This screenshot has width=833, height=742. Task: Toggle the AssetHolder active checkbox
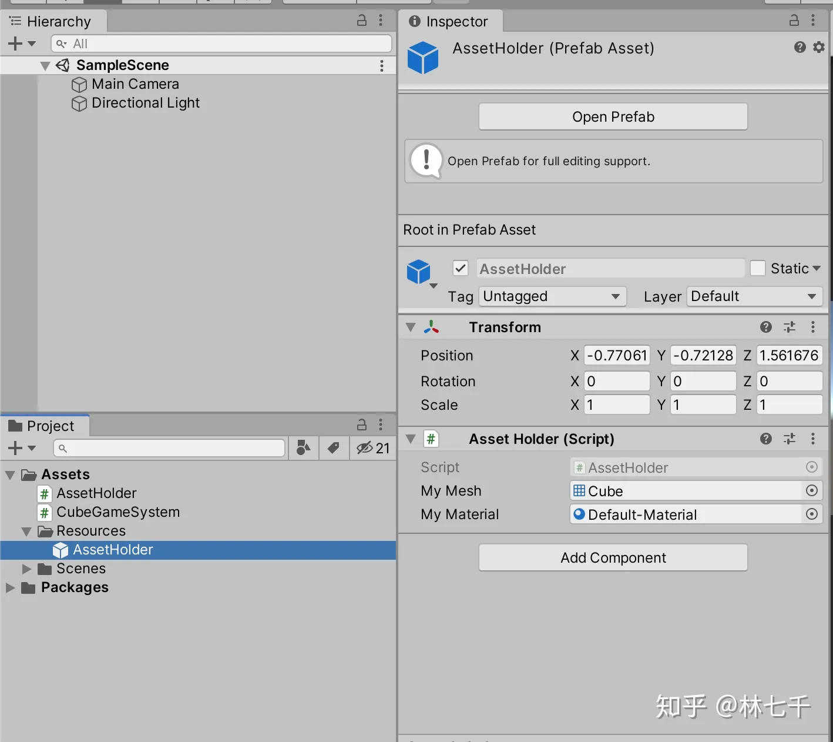460,268
